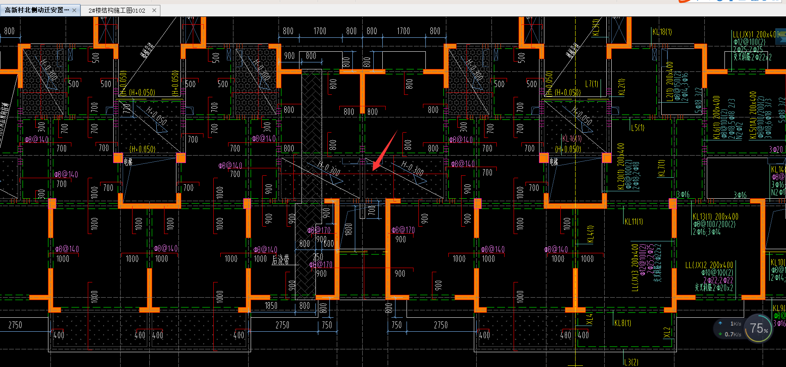The width and height of the screenshot is (786, 367).
Task: Select the 交叉斜筋2⌀20x2 annotation
Action: click(x=714, y=288)
